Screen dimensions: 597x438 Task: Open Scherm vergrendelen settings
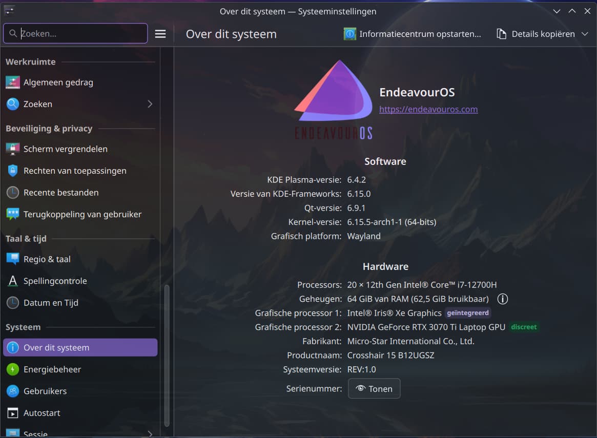(80, 149)
